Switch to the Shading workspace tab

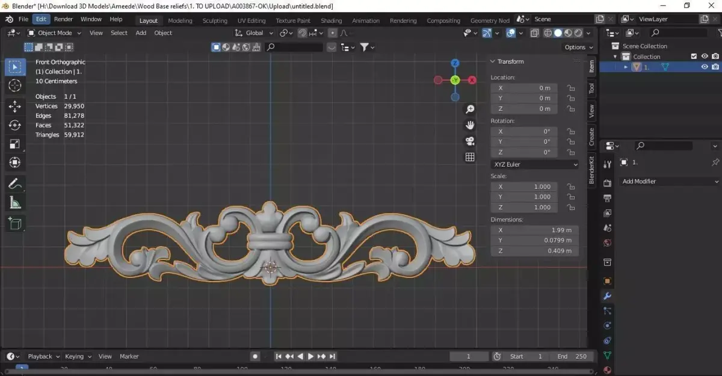pos(331,20)
